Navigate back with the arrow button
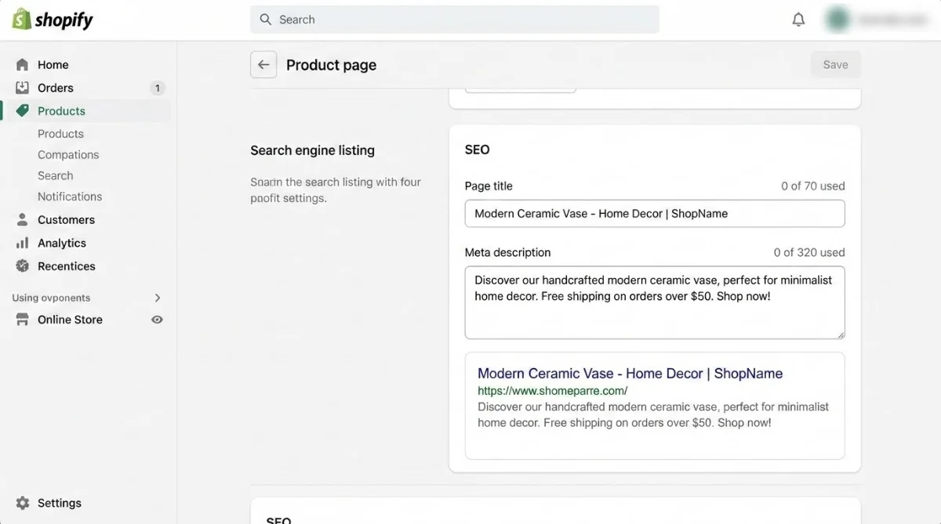 click(x=263, y=64)
